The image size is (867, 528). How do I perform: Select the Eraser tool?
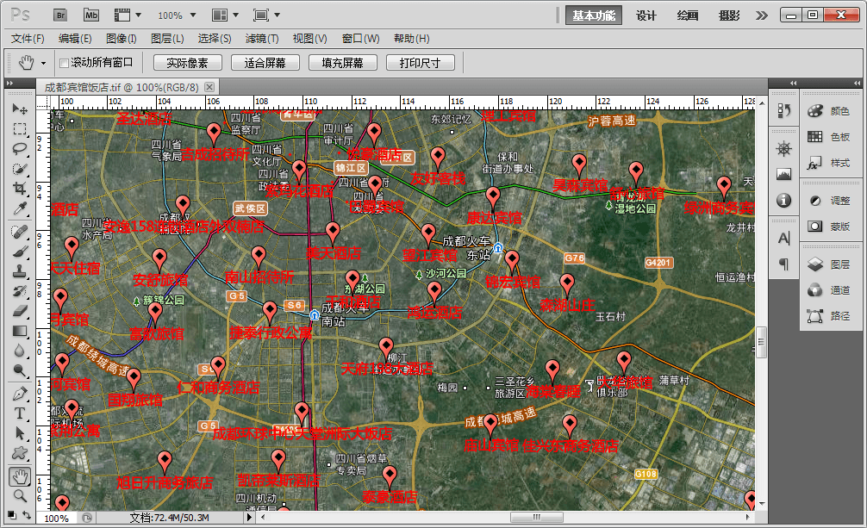pyautogui.click(x=20, y=311)
